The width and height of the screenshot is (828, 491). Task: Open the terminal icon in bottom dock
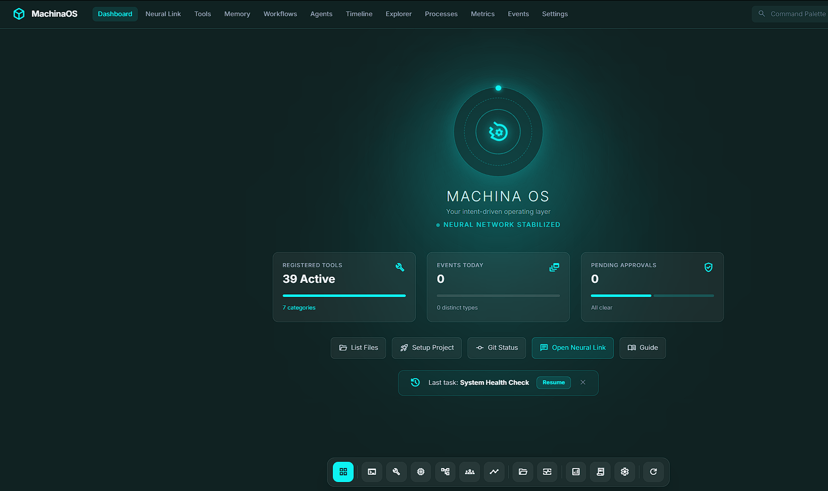[x=372, y=472]
